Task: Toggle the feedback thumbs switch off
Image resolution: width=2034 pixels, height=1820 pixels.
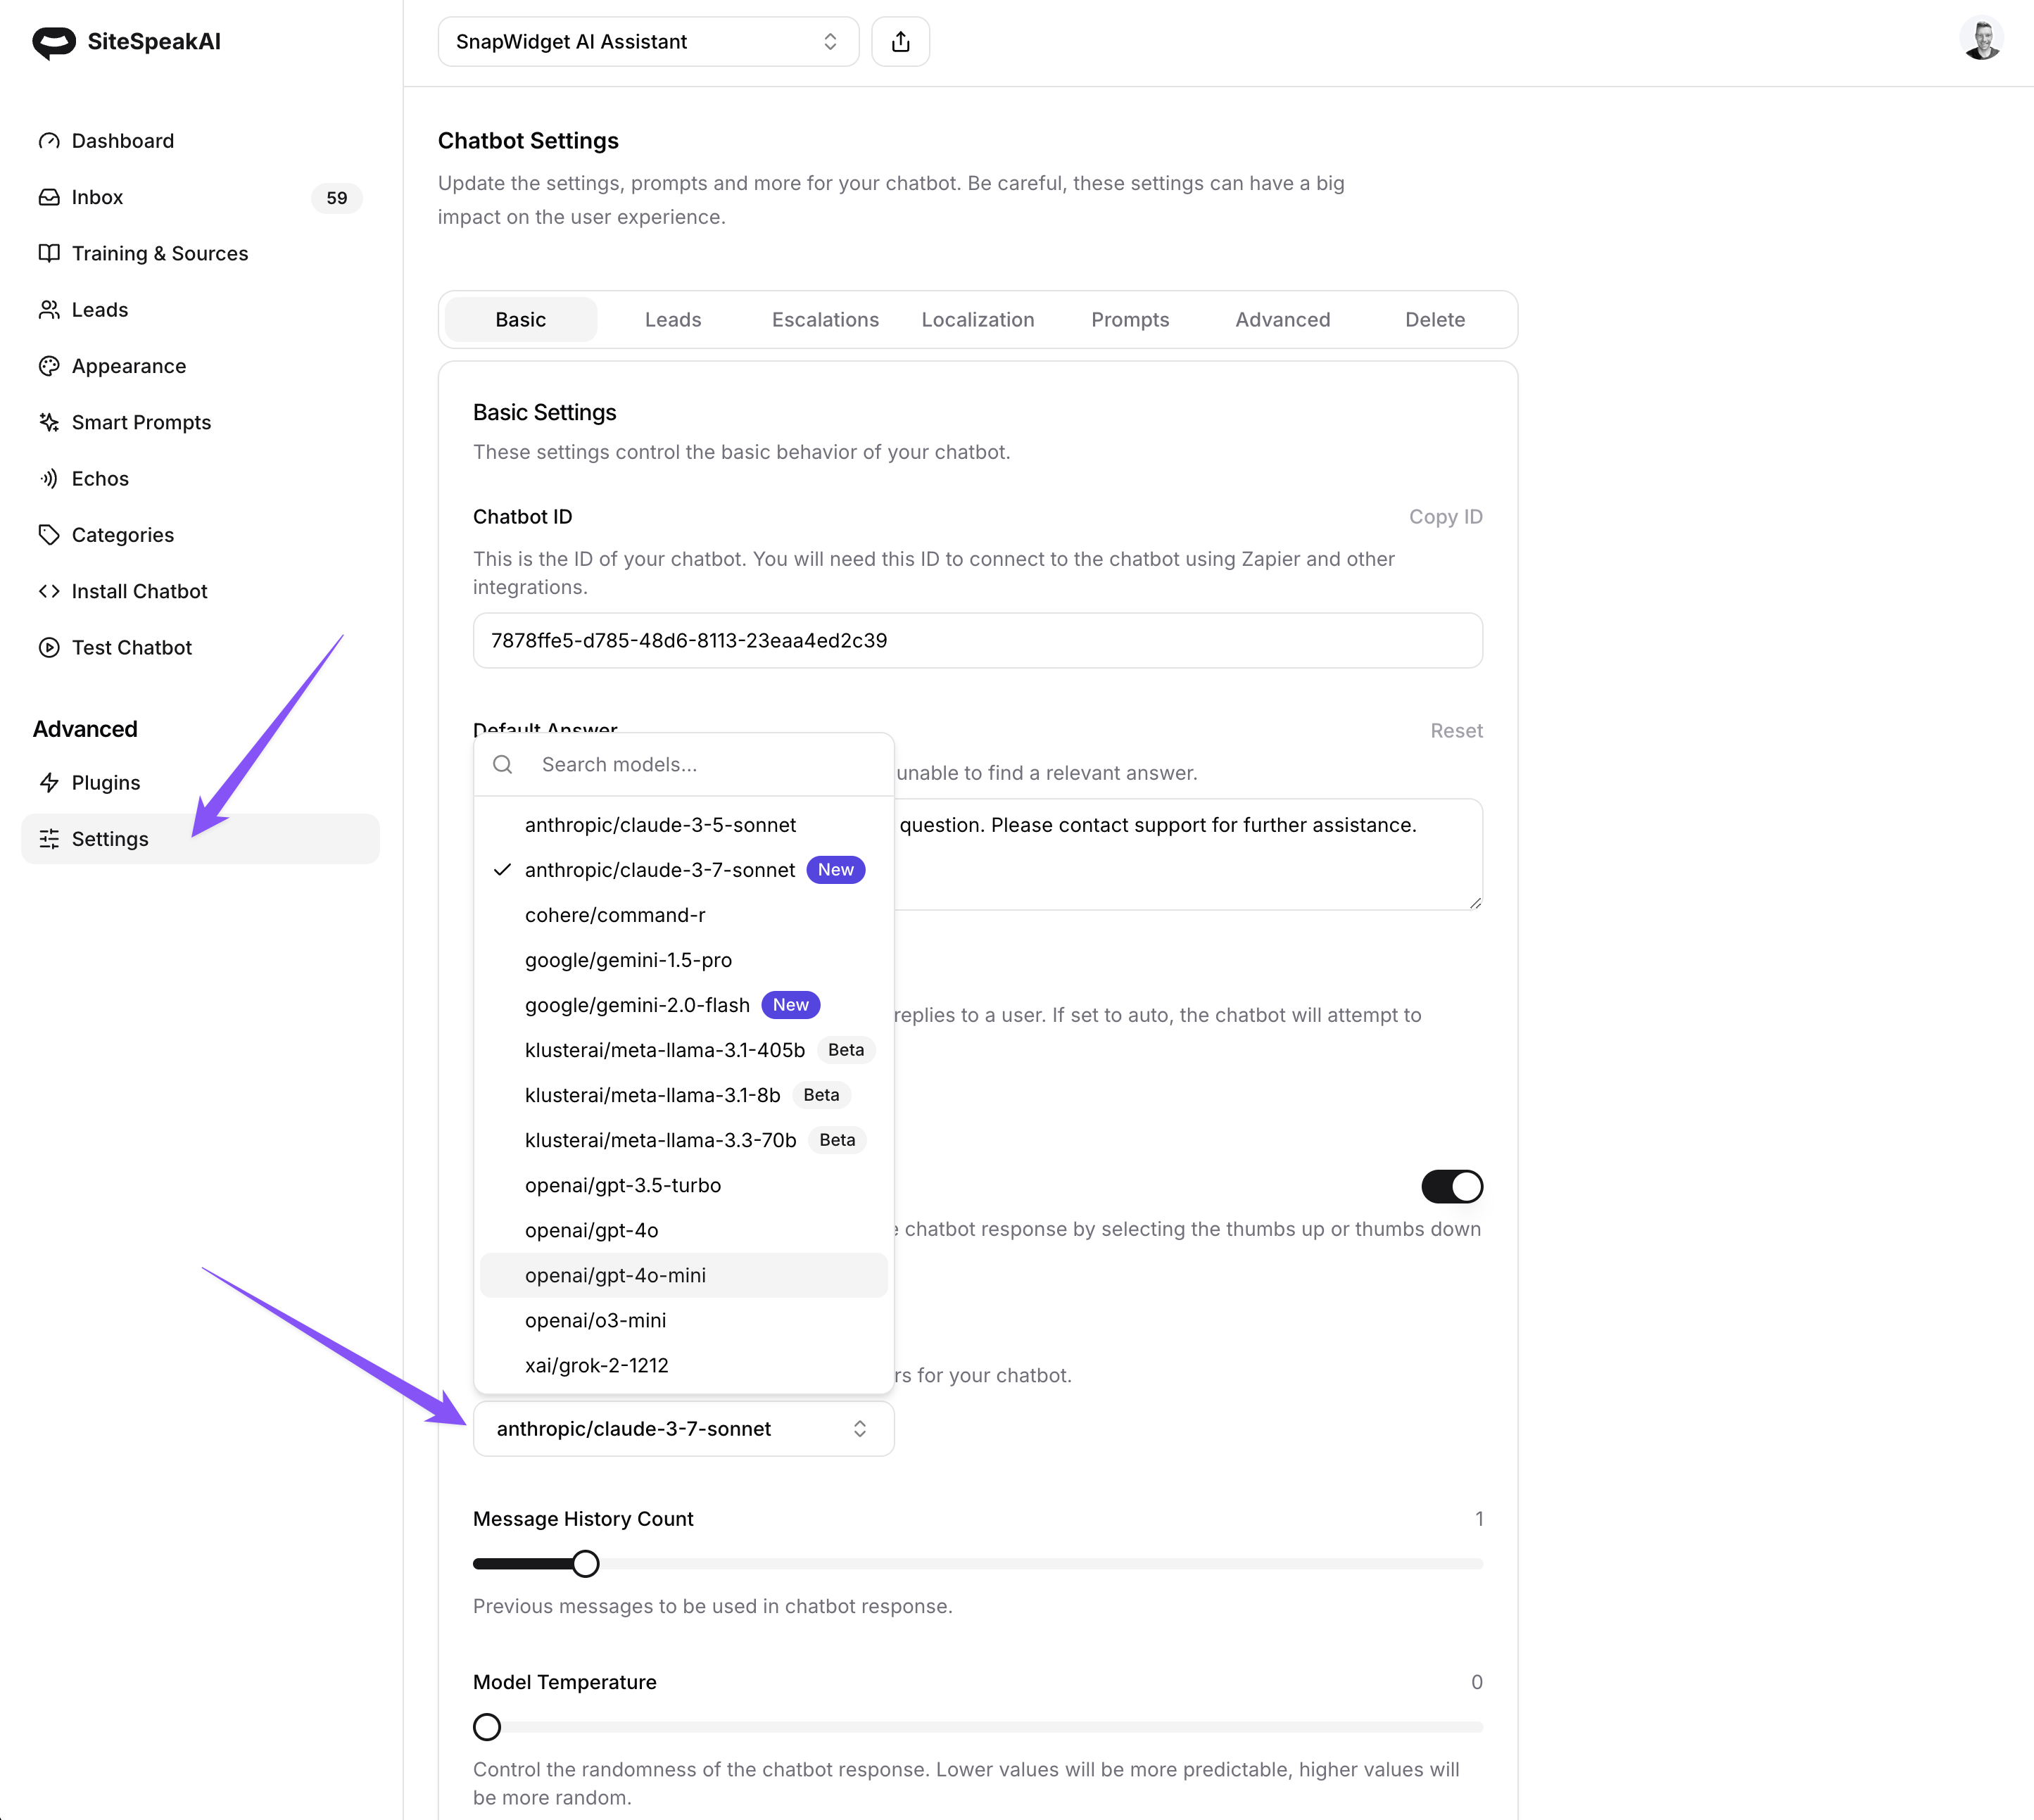Action: pos(1451,1187)
